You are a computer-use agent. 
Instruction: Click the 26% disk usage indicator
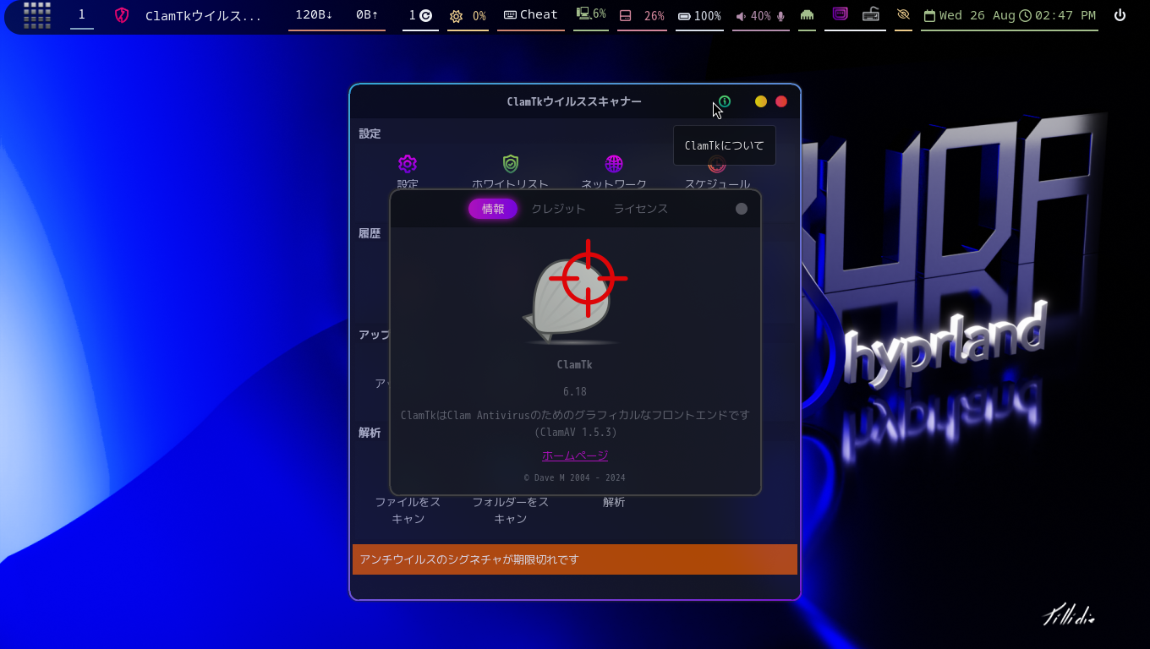[x=642, y=16]
